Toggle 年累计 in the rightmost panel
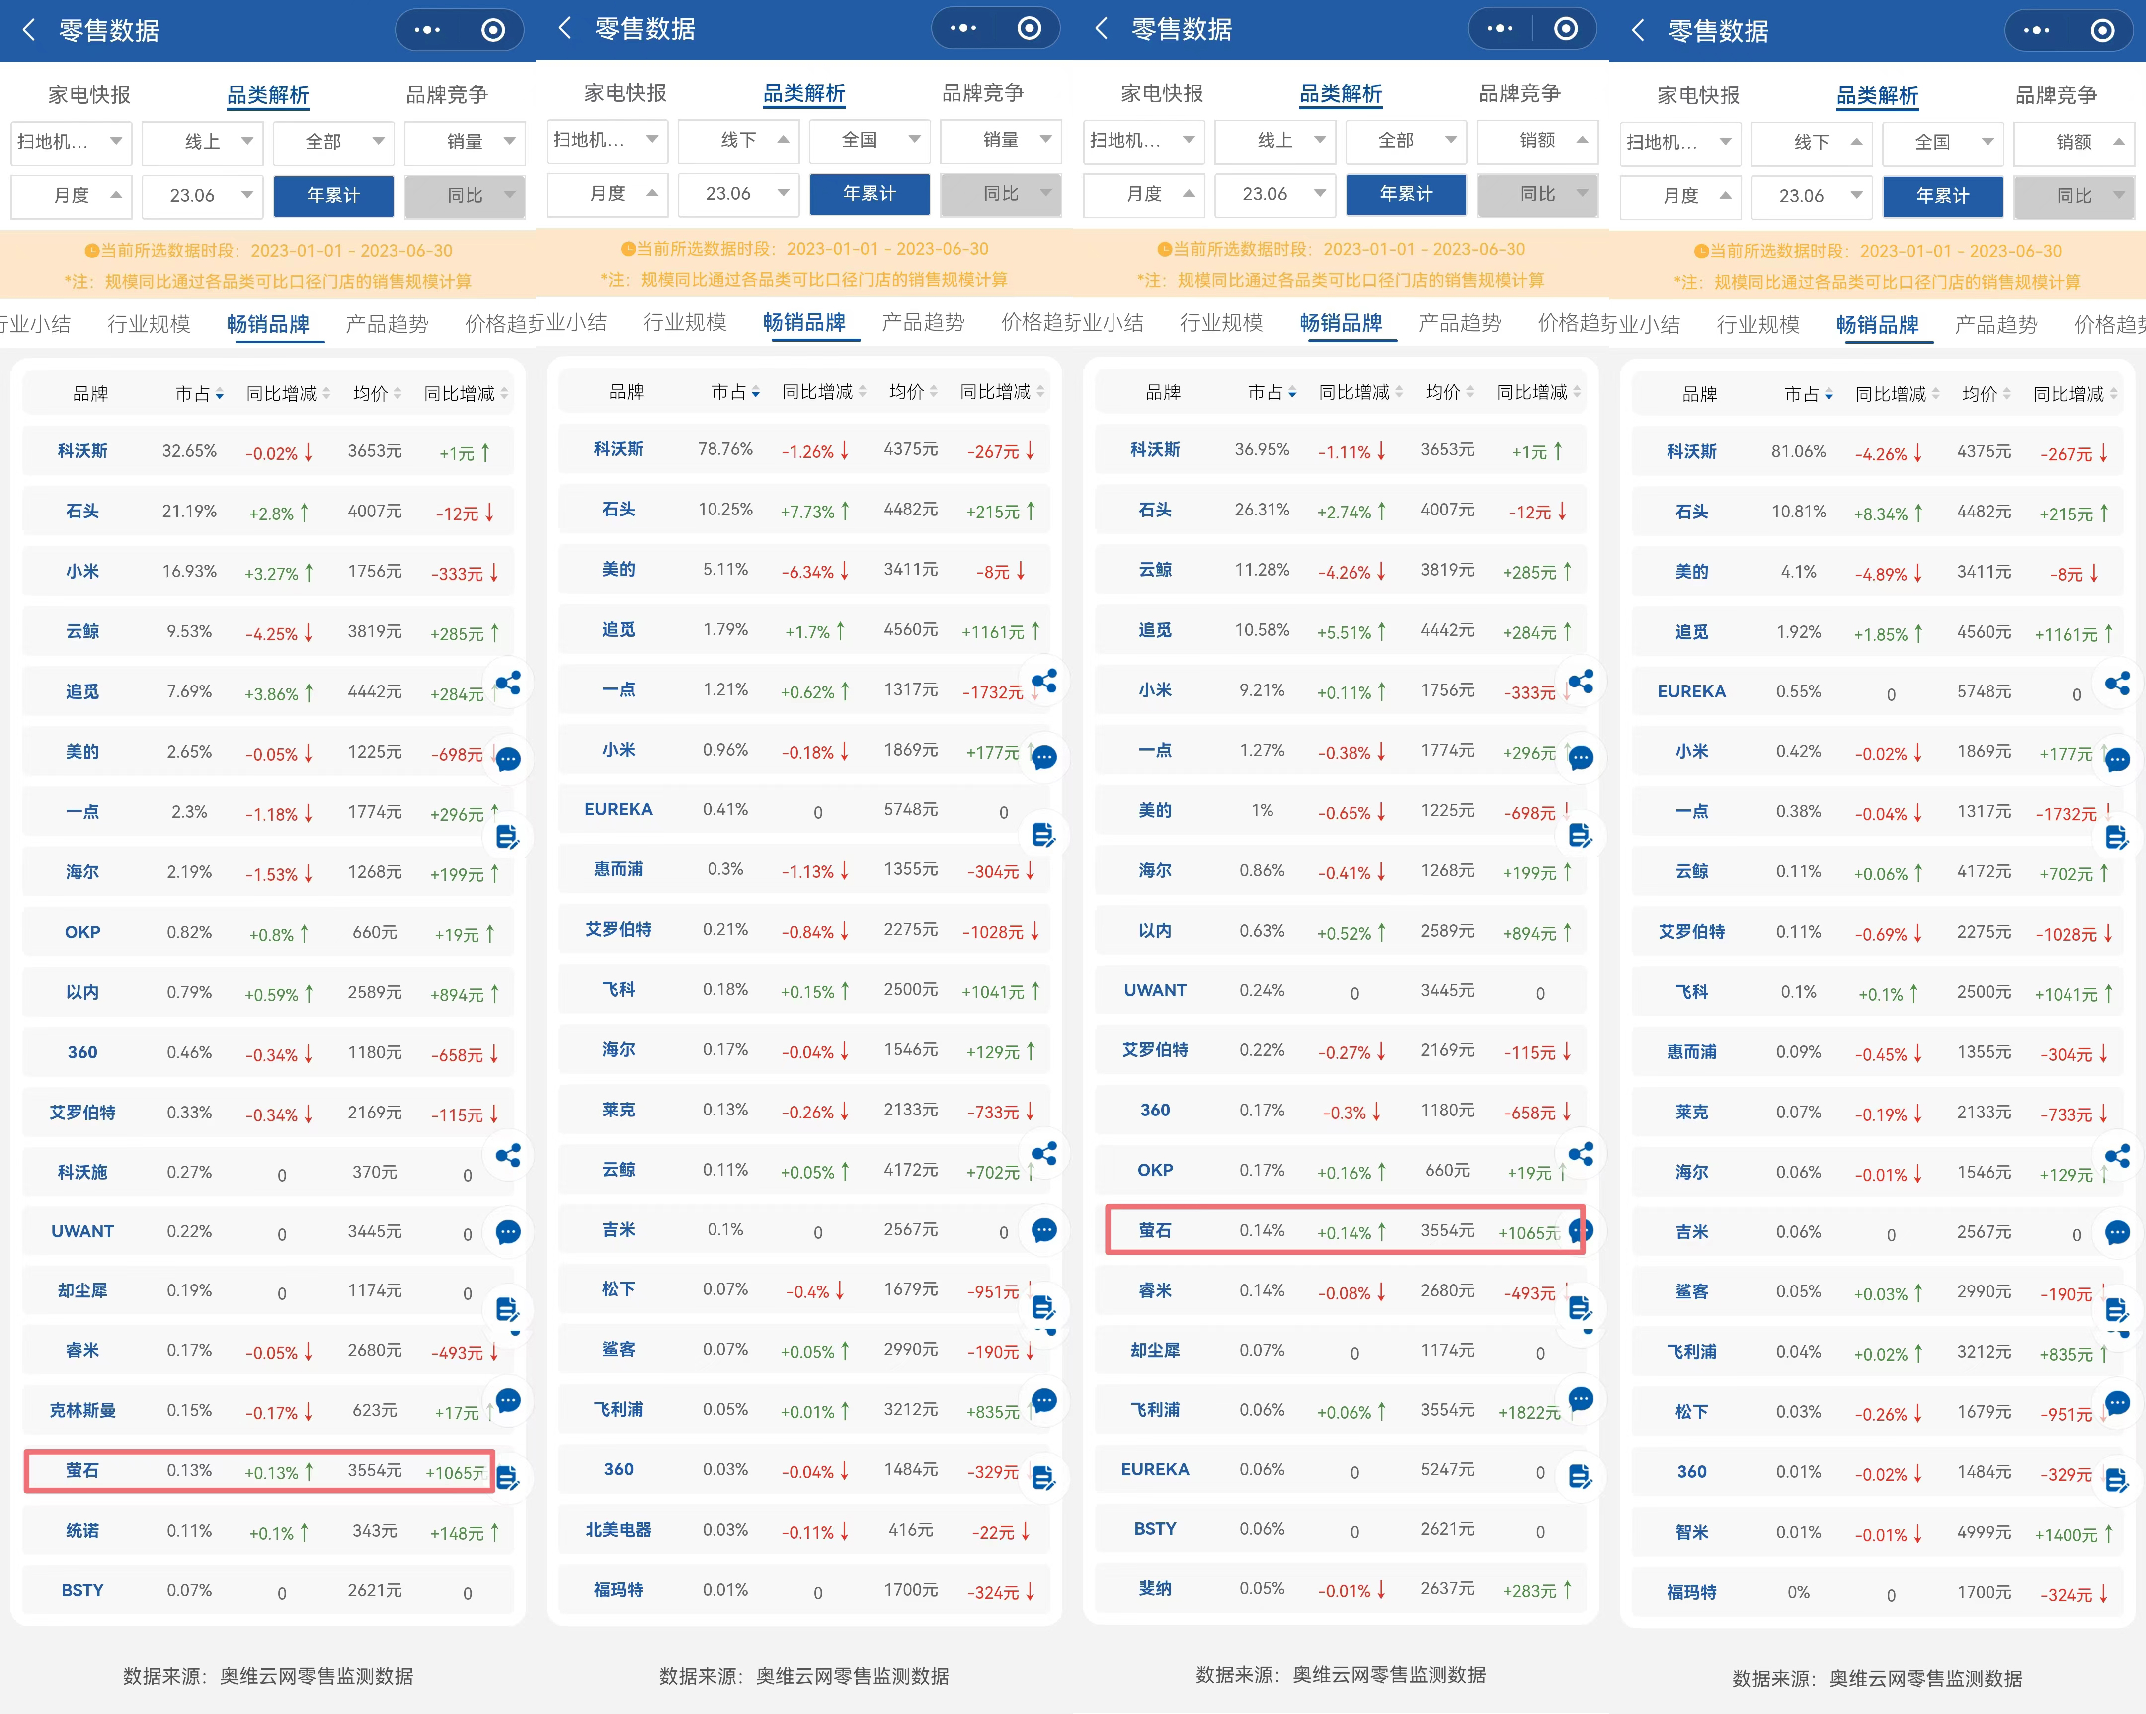Viewport: 2146px width, 1714px height. point(1942,195)
